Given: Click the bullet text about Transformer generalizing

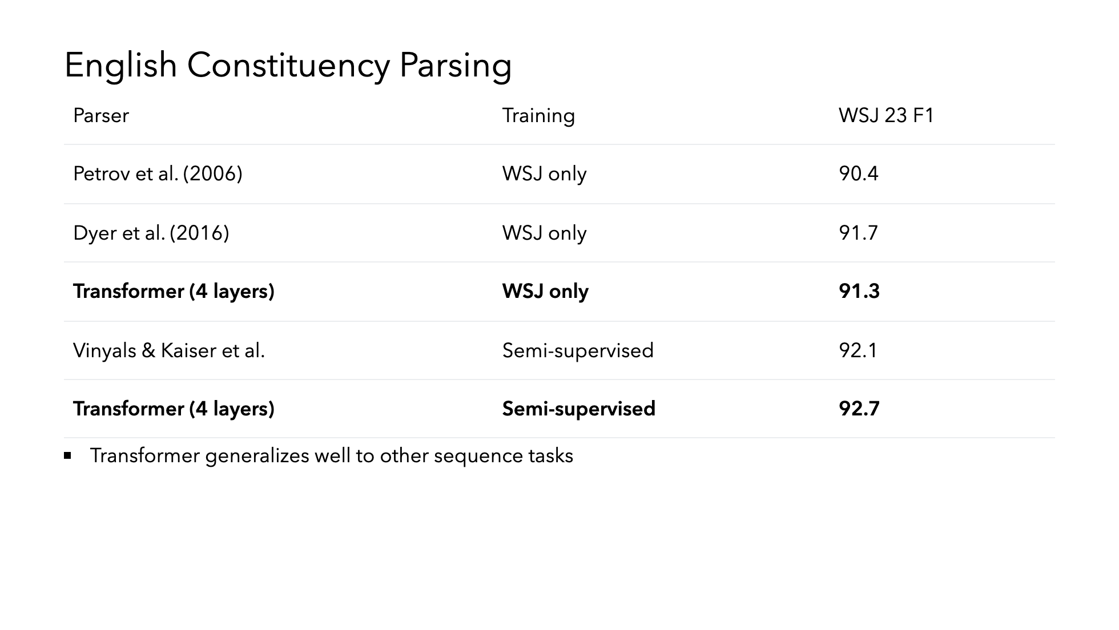Looking at the screenshot, I should [331, 456].
